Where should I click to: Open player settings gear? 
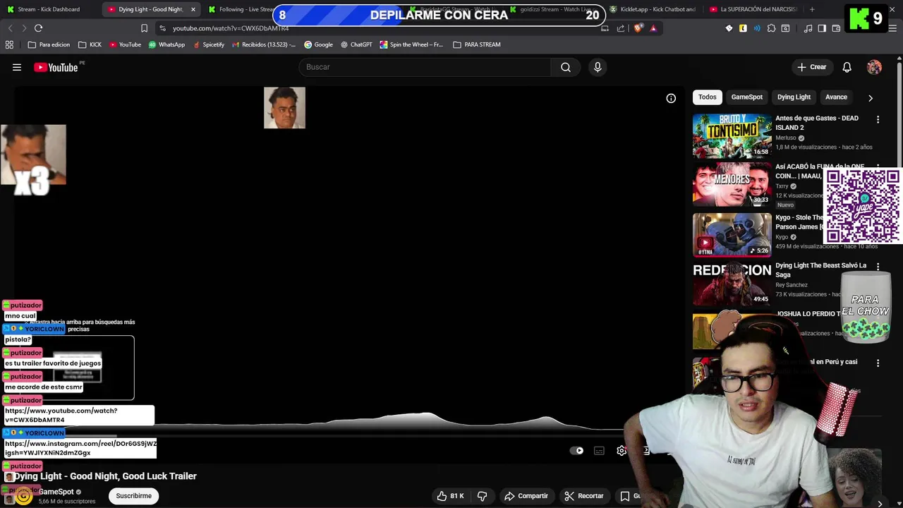pos(622,451)
